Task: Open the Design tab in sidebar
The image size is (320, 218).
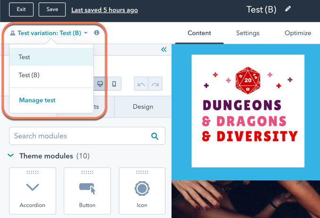Action: [143, 107]
